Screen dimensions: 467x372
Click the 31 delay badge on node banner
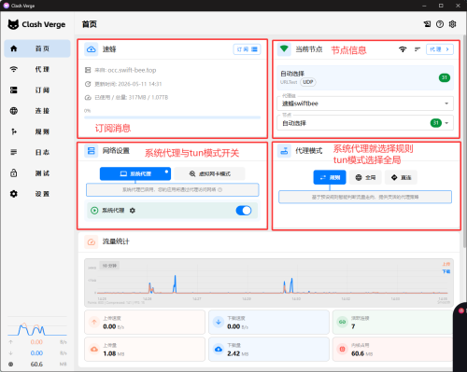(445, 77)
